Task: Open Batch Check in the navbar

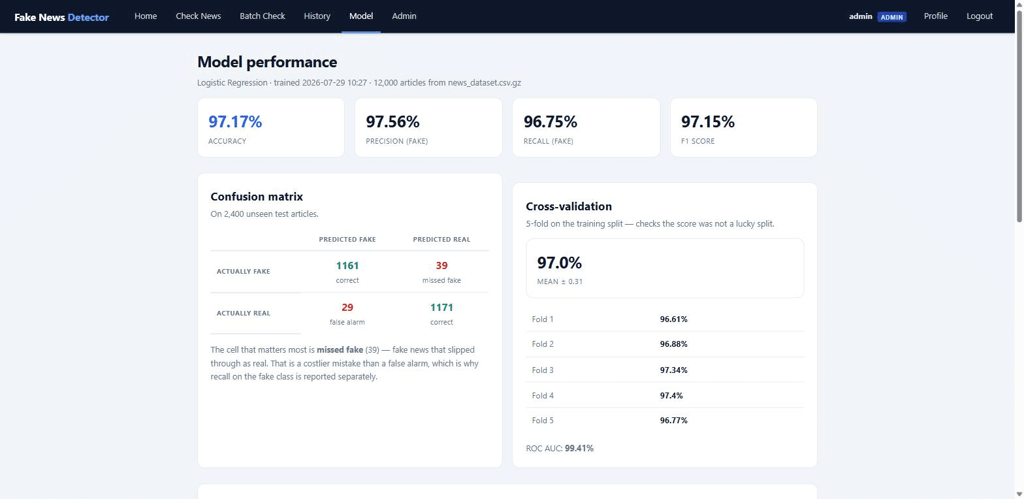Action: [x=263, y=16]
